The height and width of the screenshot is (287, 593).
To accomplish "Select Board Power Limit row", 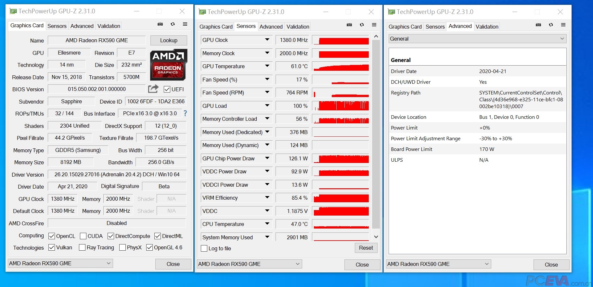I will pyautogui.click(x=477, y=149).
